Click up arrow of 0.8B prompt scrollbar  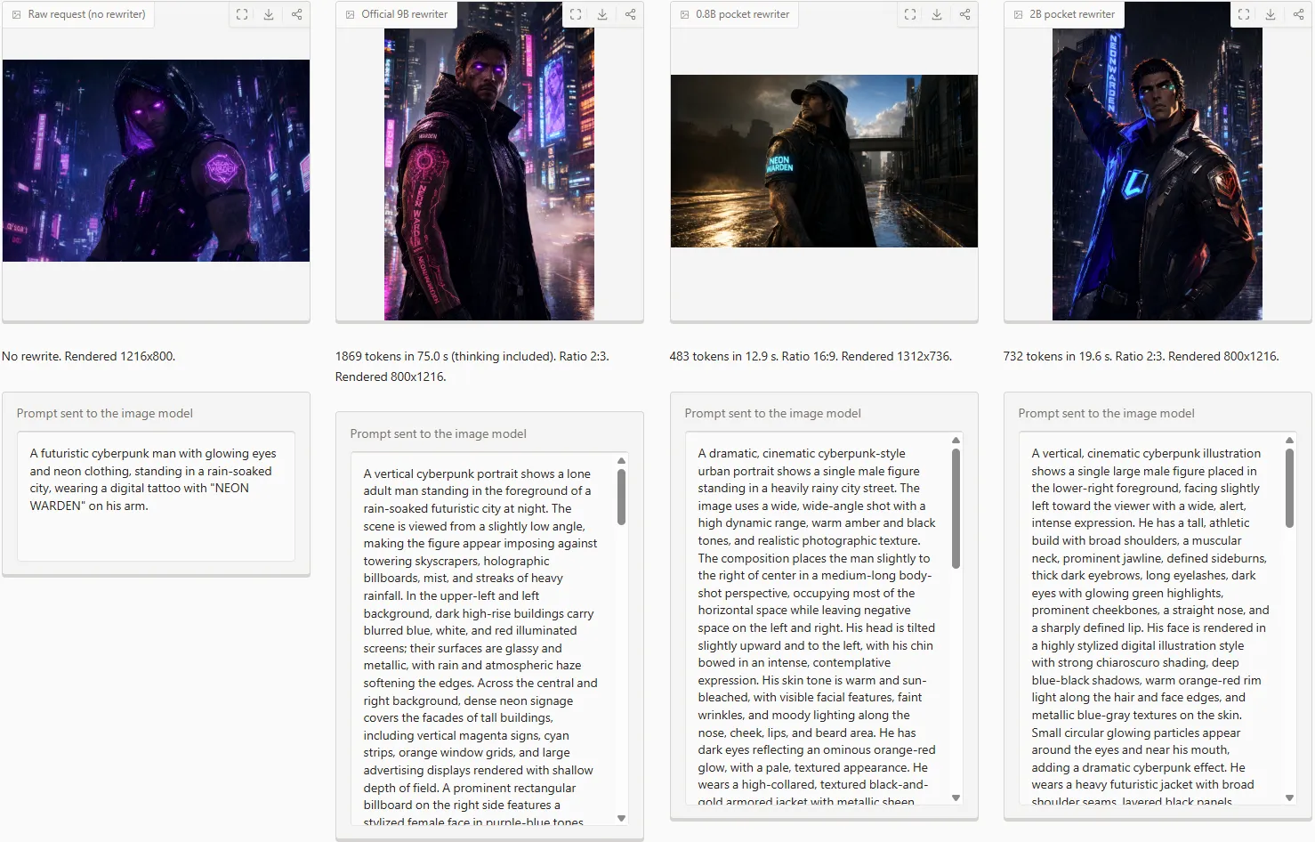956,441
